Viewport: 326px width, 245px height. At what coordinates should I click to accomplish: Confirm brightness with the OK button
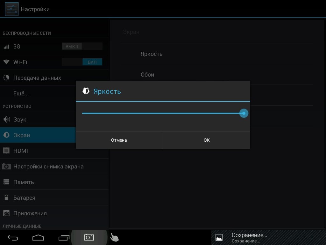pos(207,140)
